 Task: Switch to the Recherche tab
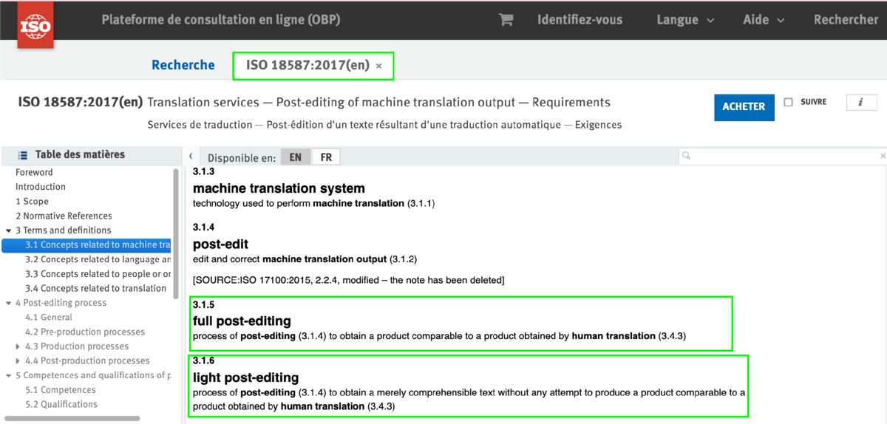click(x=183, y=65)
